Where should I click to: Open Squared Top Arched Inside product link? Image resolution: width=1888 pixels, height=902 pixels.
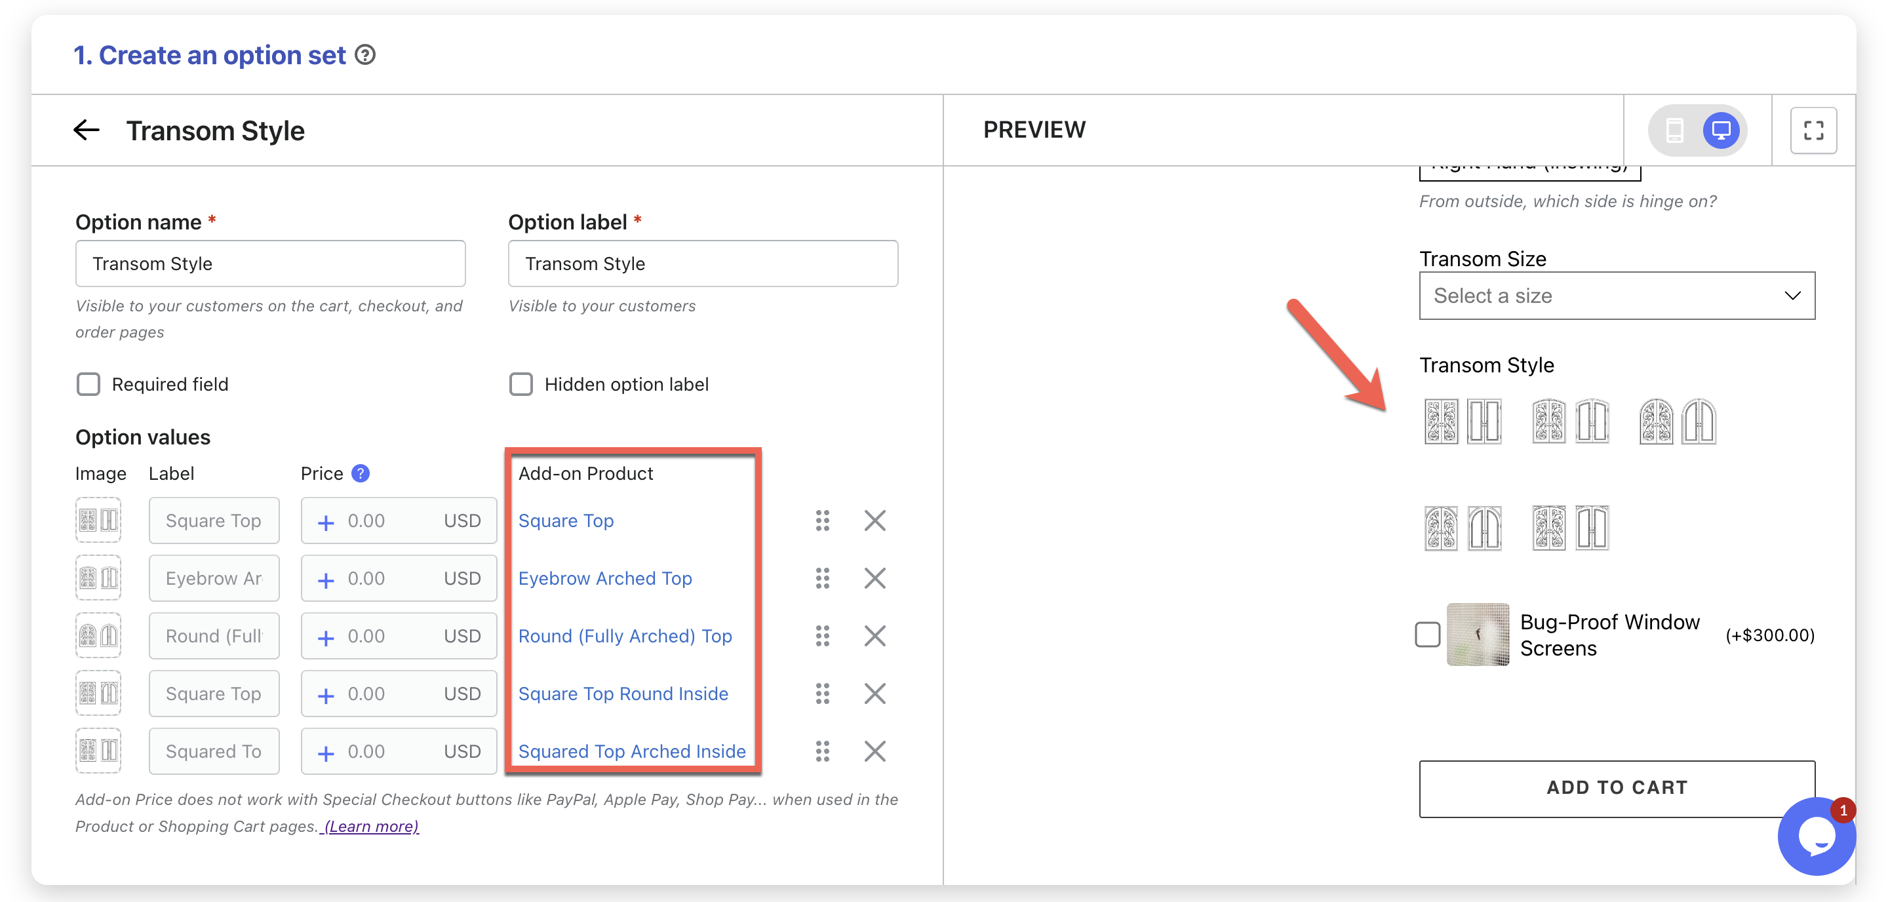click(x=632, y=751)
